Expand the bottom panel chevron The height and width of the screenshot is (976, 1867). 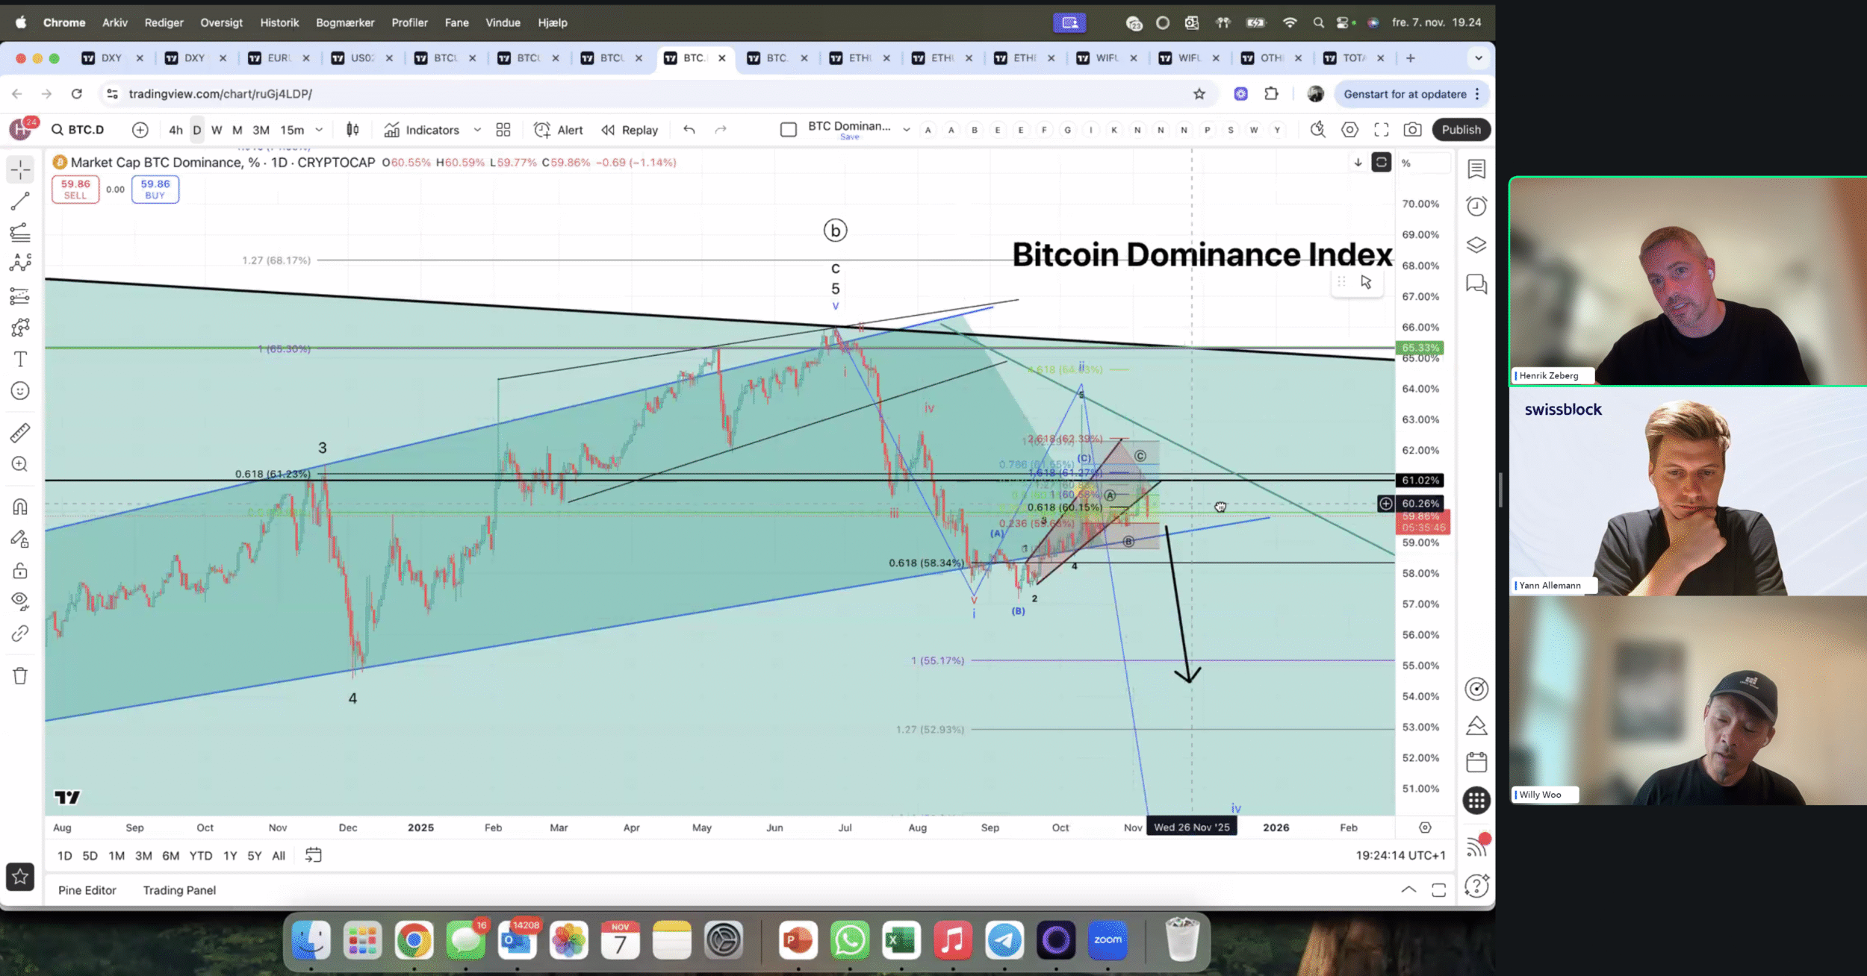point(1408,889)
